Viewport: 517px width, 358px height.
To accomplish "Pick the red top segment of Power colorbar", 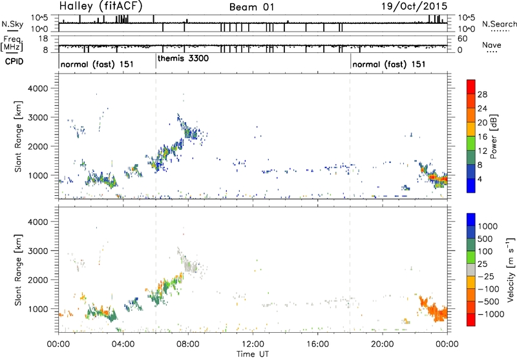I will tap(471, 87).
